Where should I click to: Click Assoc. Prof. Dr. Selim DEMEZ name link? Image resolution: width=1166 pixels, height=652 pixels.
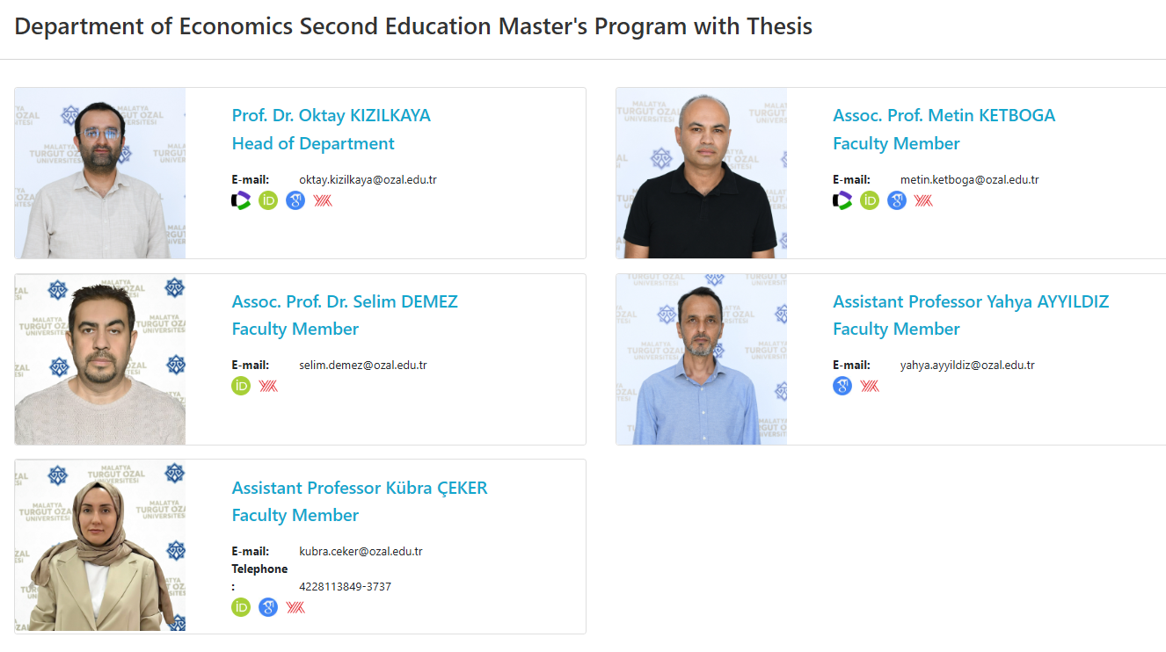click(345, 301)
